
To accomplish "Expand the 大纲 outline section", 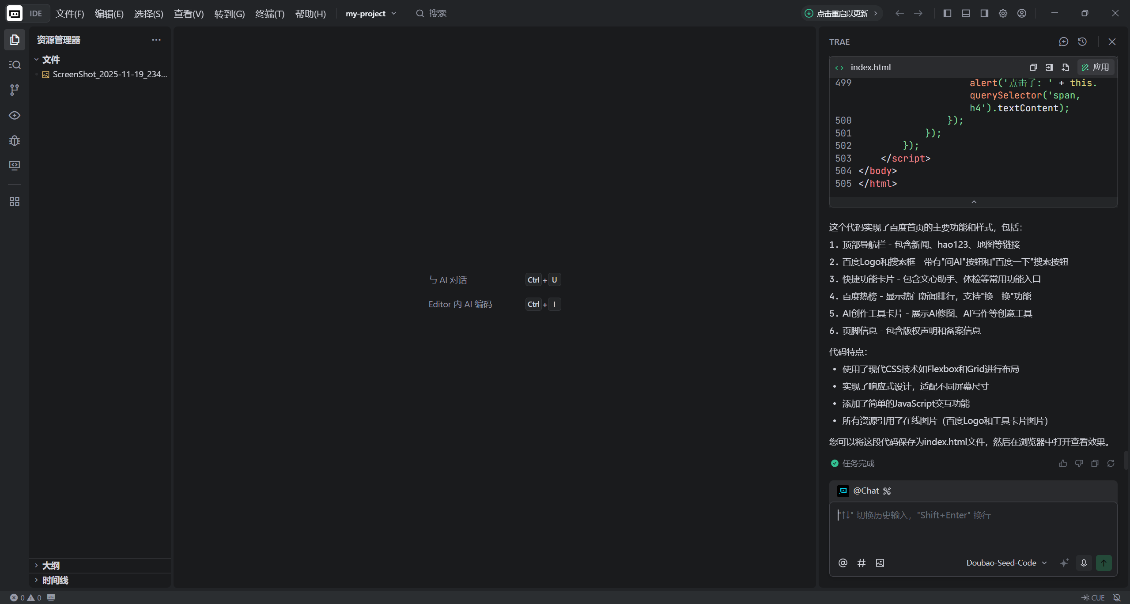I will click(x=51, y=566).
